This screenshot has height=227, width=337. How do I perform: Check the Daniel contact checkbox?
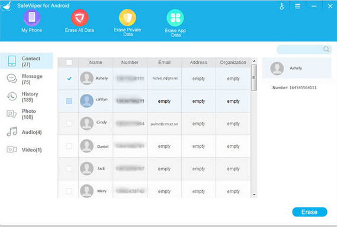click(x=69, y=146)
